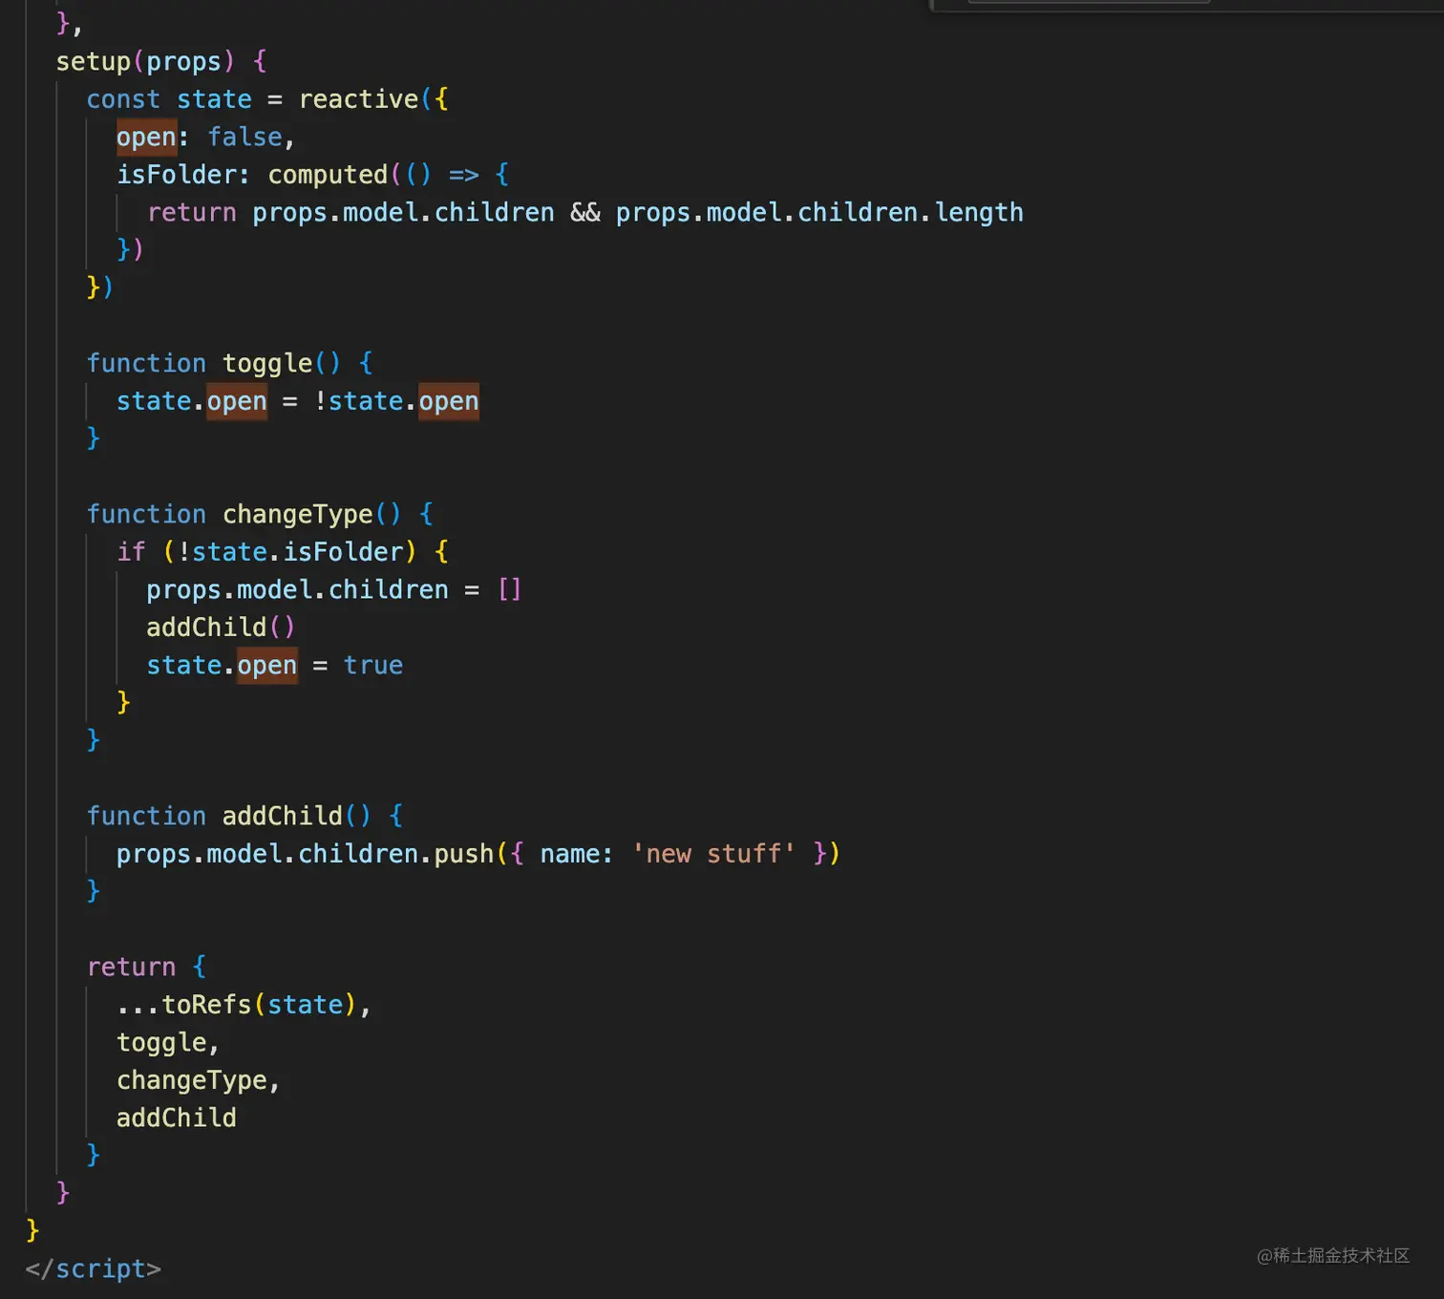This screenshot has width=1444, height=1299.
Task: Click the '&&' operator in return statement
Action: pos(585,213)
